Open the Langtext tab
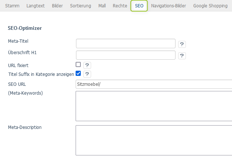 (35, 6)
